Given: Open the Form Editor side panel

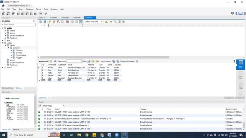Looking at the screenshot, I should coord(241,75).
